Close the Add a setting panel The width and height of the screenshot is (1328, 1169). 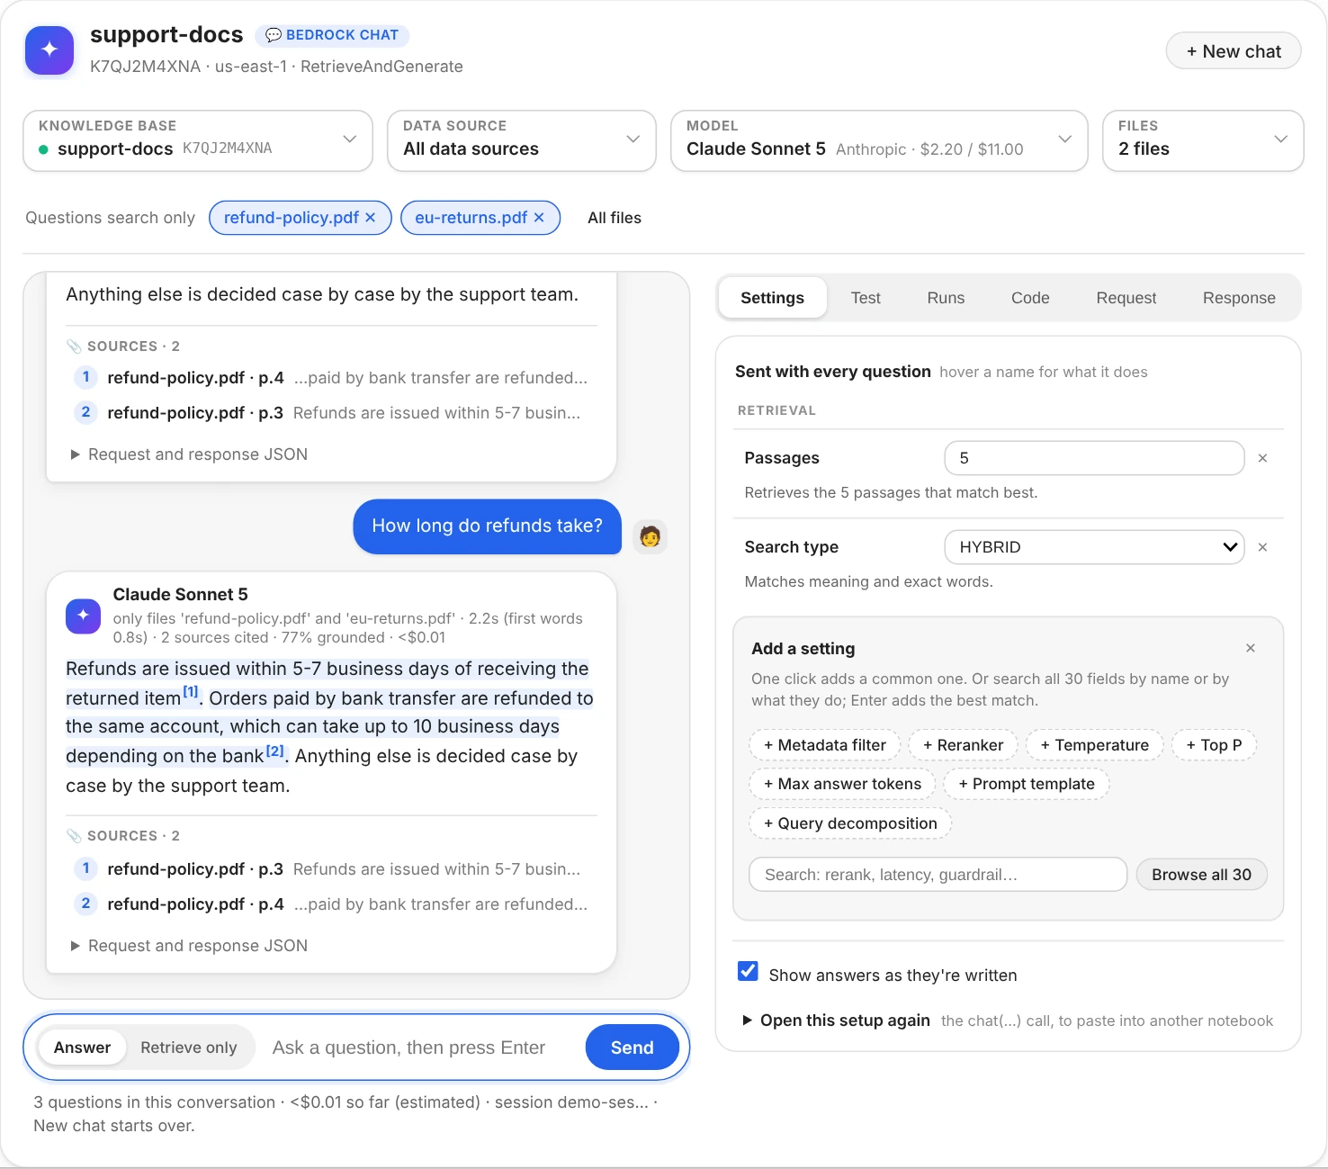pos(1251,648)
